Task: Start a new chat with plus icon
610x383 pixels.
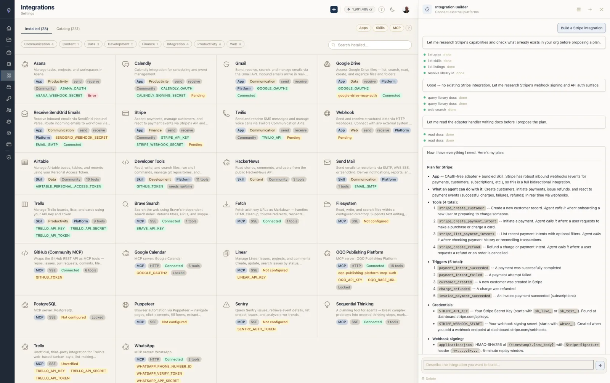Action: [x=590, y=10]
